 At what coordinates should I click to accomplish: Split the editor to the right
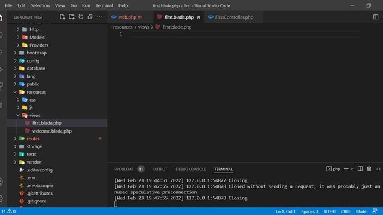(376, 17)
